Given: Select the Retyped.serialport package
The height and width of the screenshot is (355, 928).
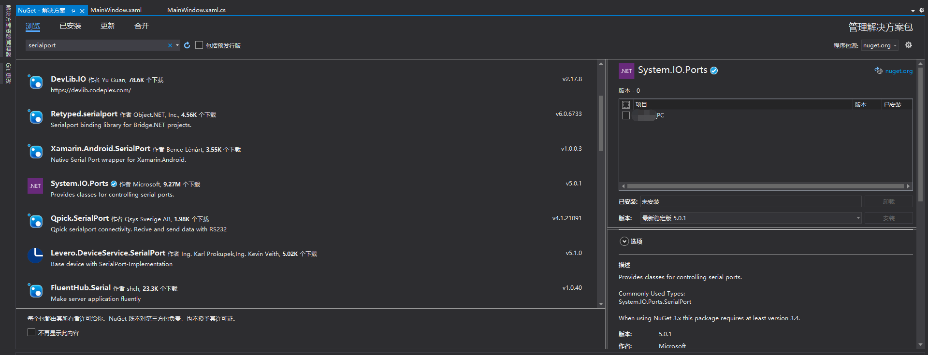Looking at the screenshot, I should [306, 119].
